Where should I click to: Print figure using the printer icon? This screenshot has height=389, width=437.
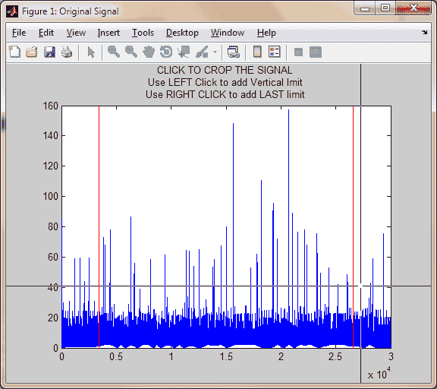(67, 52)
